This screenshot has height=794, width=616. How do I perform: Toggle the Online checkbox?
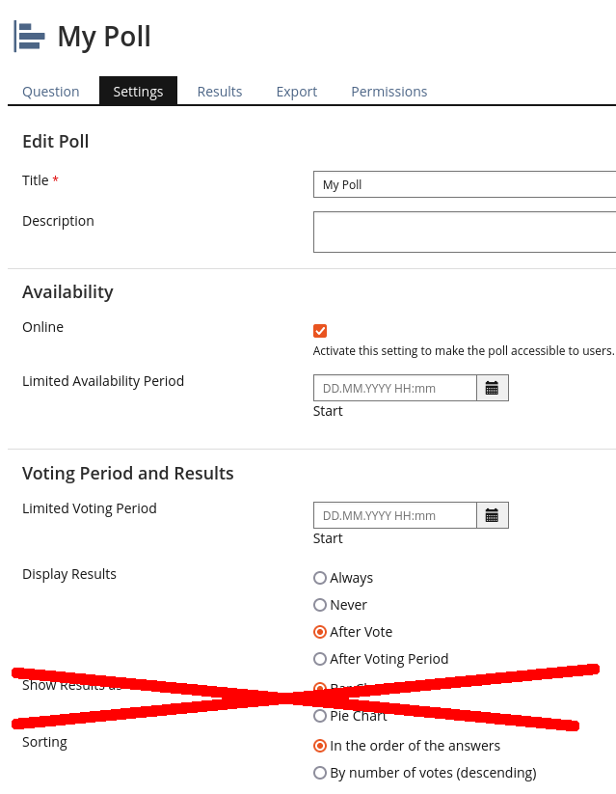(320, 331)
